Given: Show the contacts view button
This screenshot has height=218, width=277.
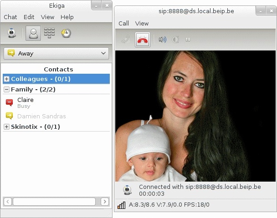Looking at the screenshot, I should click(x=33, y=33).
